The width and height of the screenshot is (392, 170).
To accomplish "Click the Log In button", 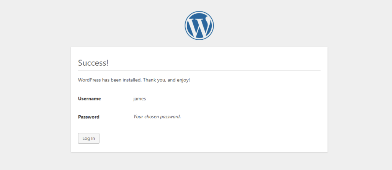I will click(x=89, y=138).
